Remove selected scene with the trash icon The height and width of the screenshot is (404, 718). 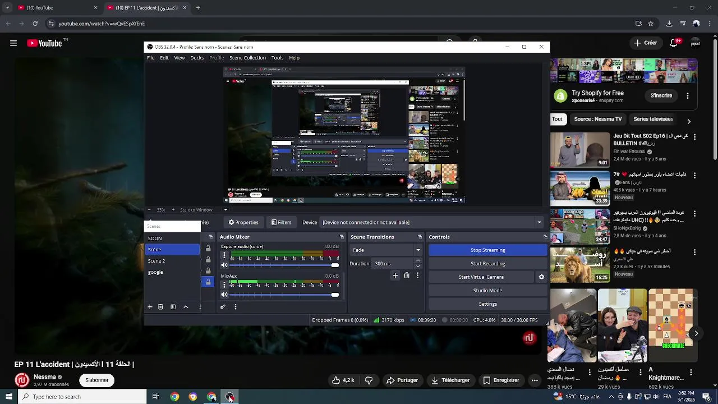(x=160, y=307)
